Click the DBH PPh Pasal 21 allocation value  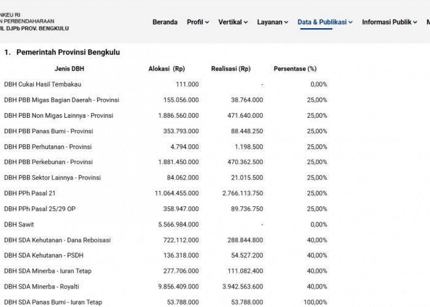click(x=177, y=193)
